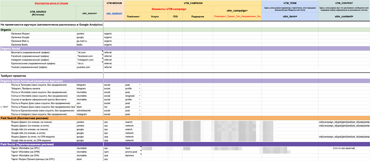This screenshot has width=370, height=161.
Task: Open the longread placement dropdown arrow
Action: point(139,96)
